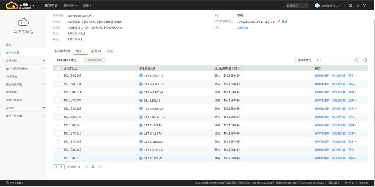Image resolution: width=375 pixels, height=187 pixels.
Task: Check the box for 192.168.0.247
Action: 58,117
